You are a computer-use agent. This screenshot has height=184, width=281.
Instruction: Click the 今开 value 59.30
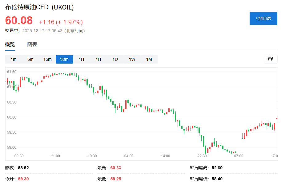pos(23,178)
